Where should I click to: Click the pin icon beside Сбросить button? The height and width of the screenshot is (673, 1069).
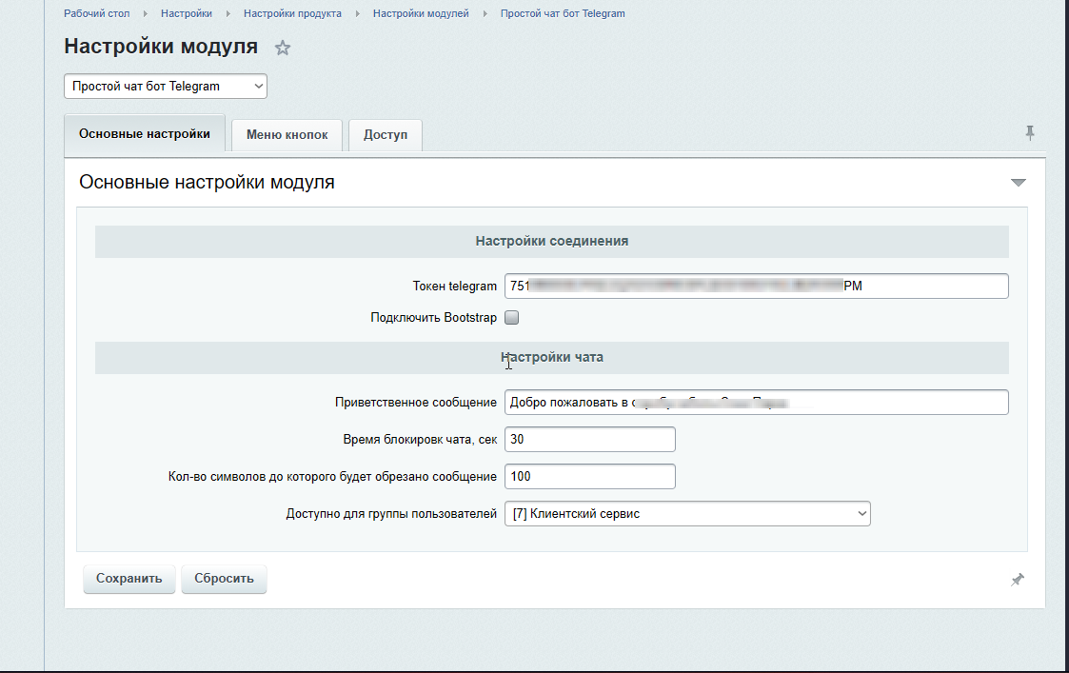click(x=1018, y=578)
